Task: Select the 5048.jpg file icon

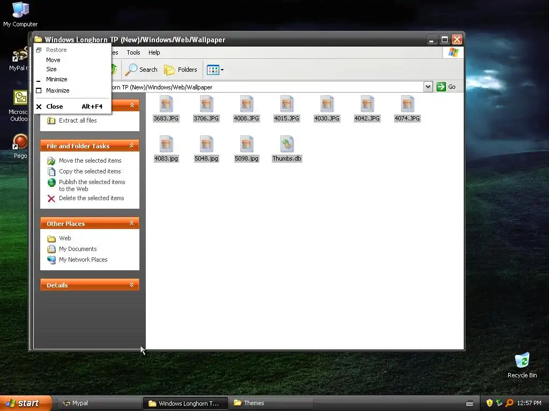Action: 206,144
